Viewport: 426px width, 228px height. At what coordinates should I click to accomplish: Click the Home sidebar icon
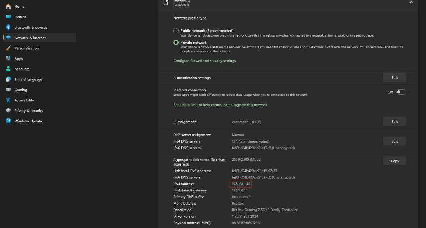(x=8, y=6)
